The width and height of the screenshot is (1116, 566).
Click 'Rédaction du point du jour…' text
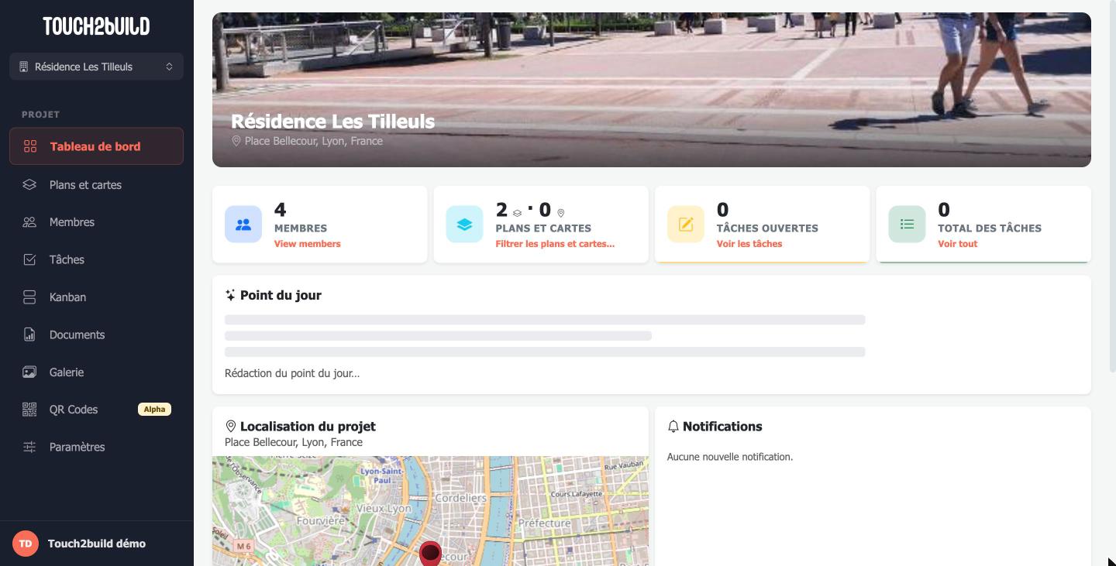coord(292,373)
